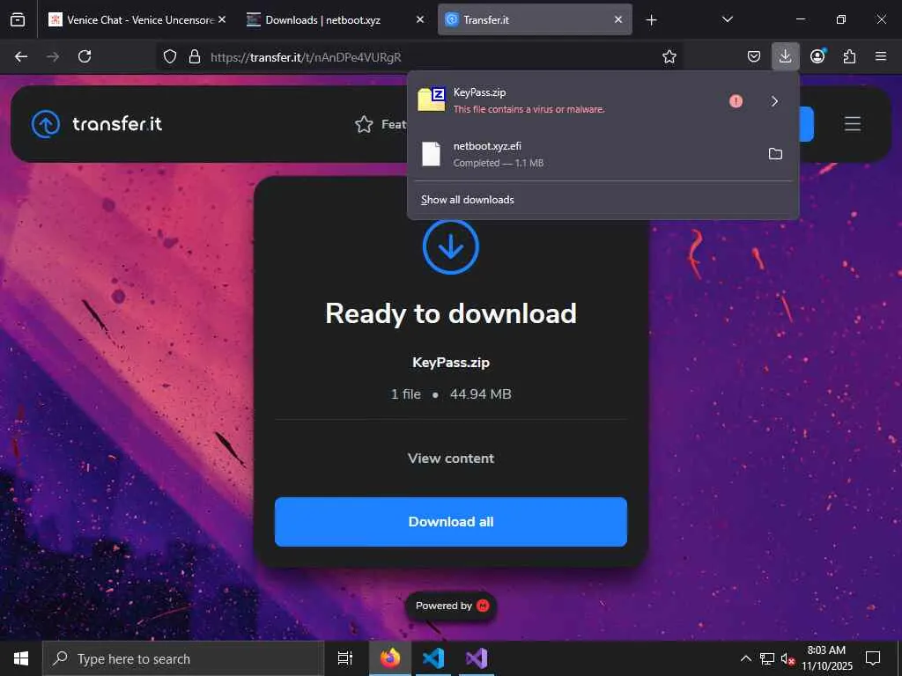Click netboot.xyz.efi blank file icon
This screenshot has width=902, height=676.
pyautogui.click(x=431, y=154)
